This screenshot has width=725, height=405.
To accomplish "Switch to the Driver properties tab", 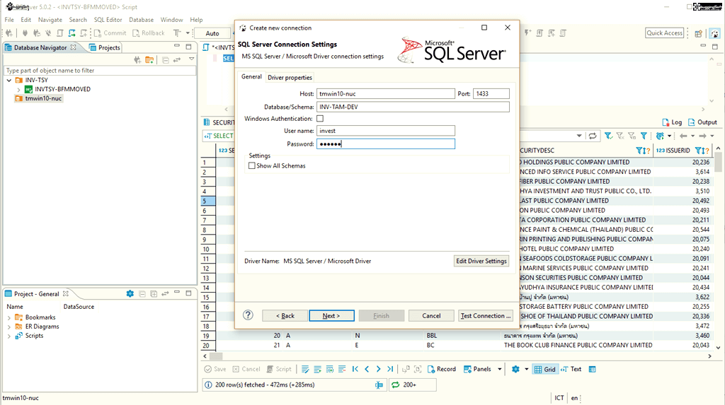I will pos(290,77).
